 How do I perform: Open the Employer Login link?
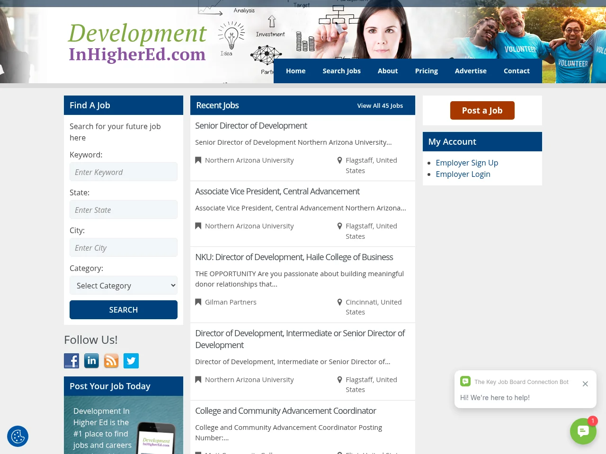pos(463,174)
